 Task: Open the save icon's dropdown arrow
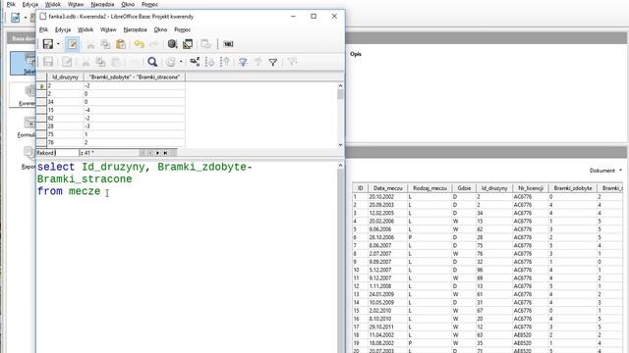coord(58,44)
